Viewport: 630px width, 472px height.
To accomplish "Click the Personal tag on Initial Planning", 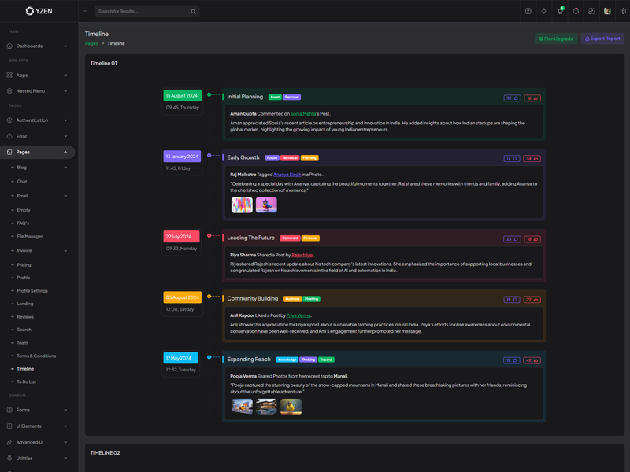I will (291, 98).
